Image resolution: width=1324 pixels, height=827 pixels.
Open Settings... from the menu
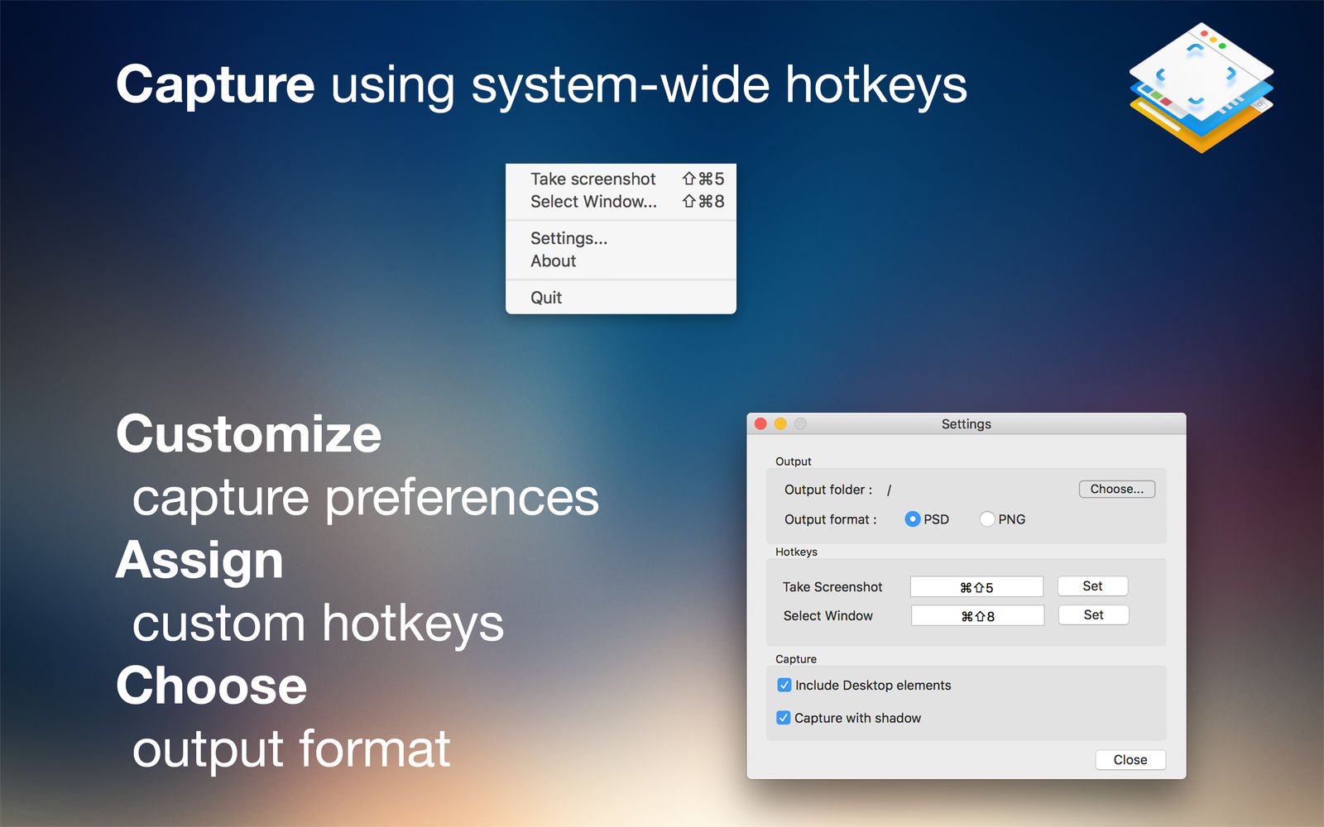(621, 238)
